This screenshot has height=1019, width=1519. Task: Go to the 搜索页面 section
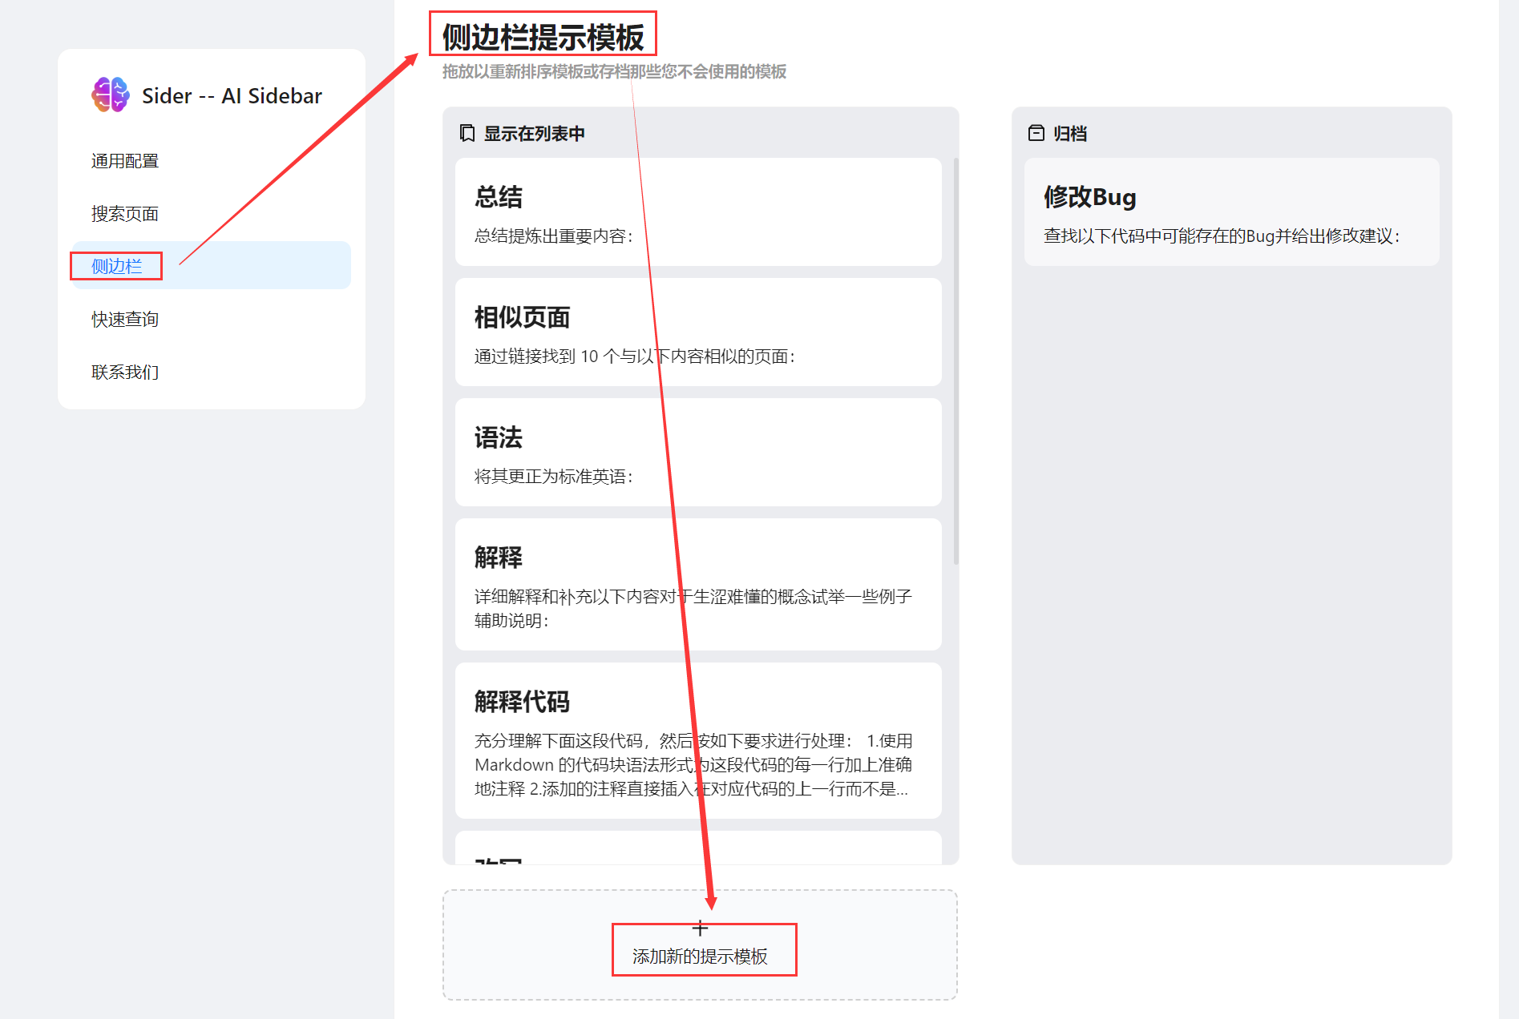(125, 214)
